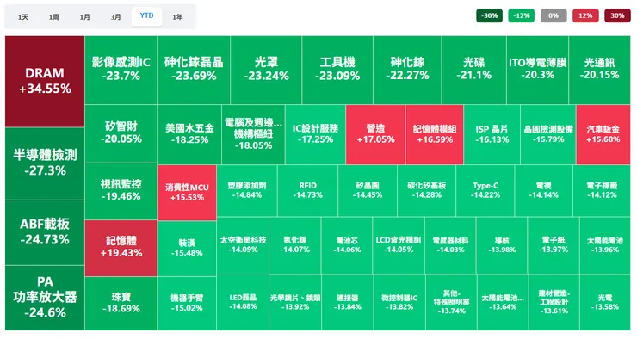Open the ITO導電薄膜 -20.3% tile
Screen dimensions: 637x339
click(x=538, y=70)
